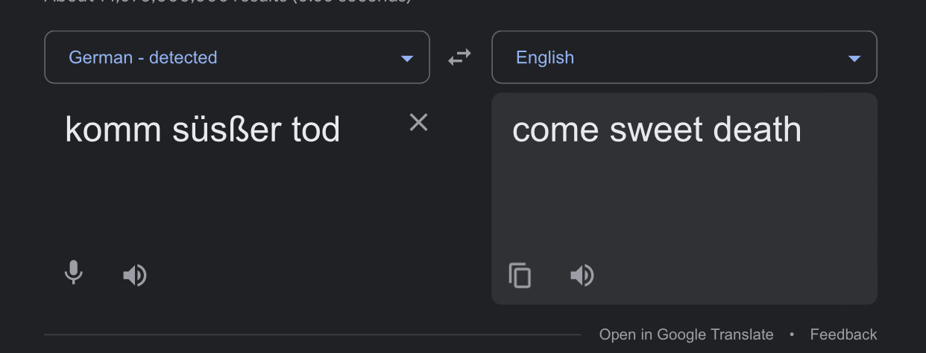This screenshot has height=353, width=926.
Task: Expand the target language dropdown arrow
Action: [x=854, y=58]
